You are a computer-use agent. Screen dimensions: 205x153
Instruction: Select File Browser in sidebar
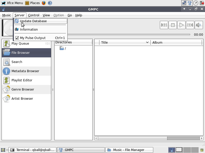[26, 53]
